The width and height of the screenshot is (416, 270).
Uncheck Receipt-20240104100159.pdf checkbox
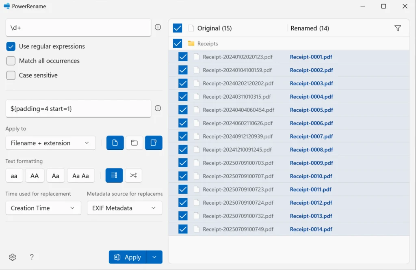coord(183,70)
